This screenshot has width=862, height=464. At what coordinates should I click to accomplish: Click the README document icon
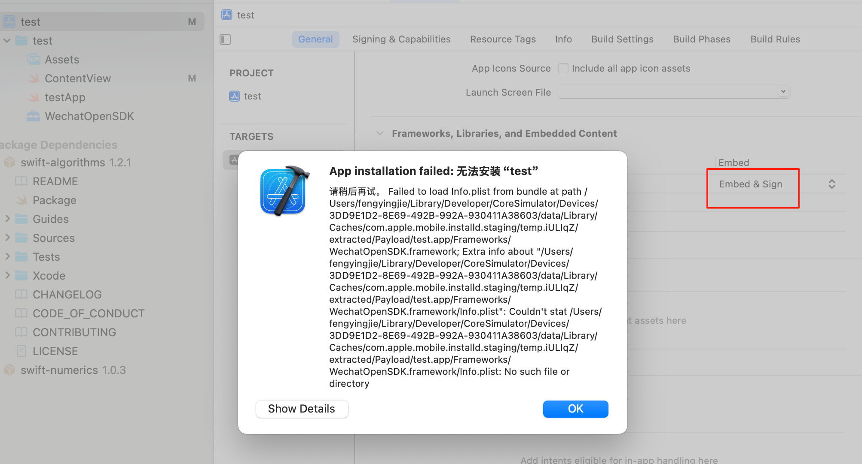click(21, 181)
